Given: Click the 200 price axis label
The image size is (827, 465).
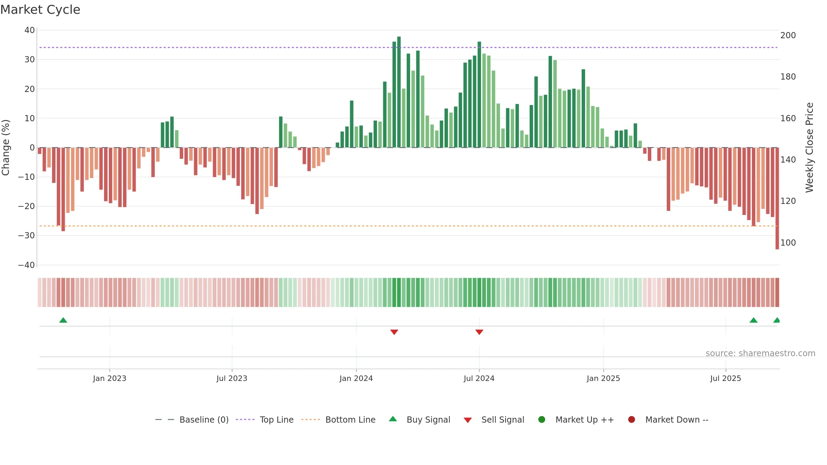Looking at the screenshot, I should [788, 35].
